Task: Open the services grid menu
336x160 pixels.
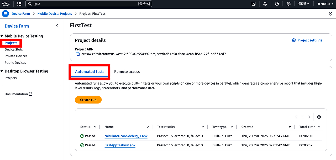Action: 19,4
